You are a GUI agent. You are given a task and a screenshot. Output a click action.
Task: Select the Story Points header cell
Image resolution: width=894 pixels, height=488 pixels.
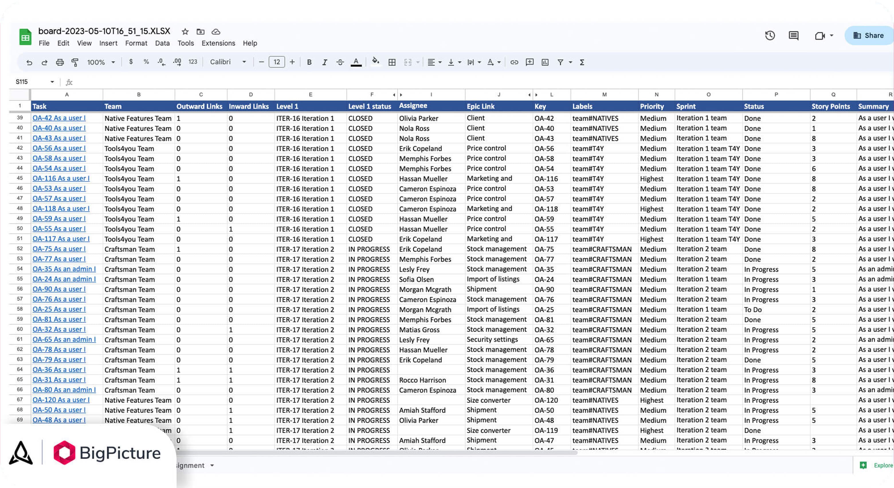click(x=833, y=107)
